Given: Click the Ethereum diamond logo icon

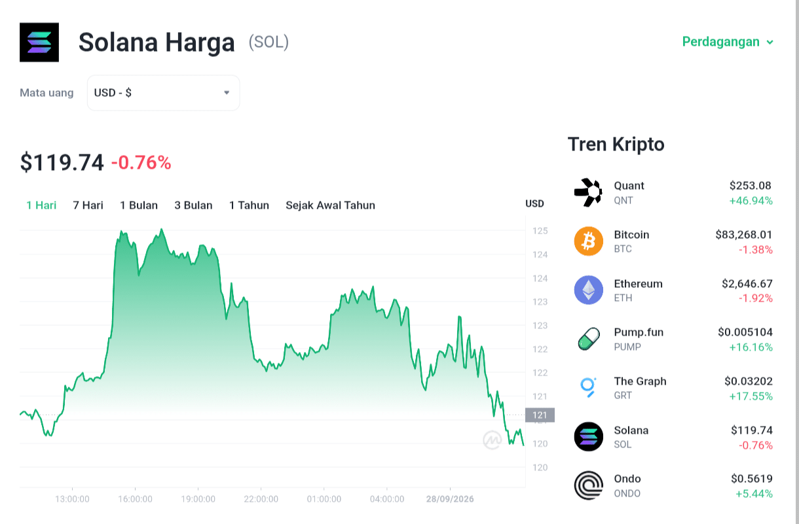Looking at the screenshot, I should (x=588, y=290).
